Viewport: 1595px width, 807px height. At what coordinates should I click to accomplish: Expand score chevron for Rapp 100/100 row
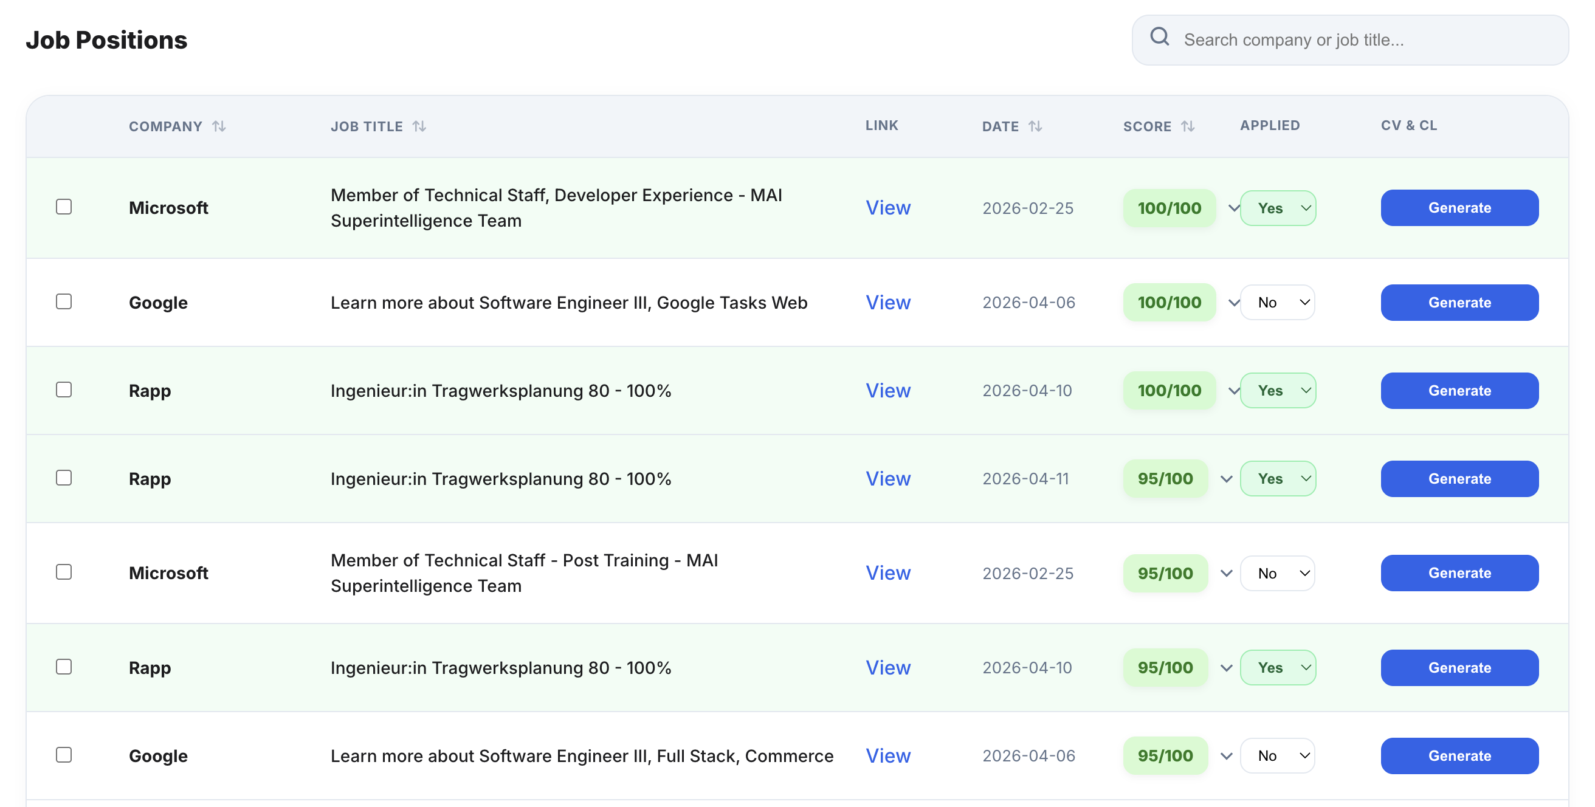pos(1233,391)
